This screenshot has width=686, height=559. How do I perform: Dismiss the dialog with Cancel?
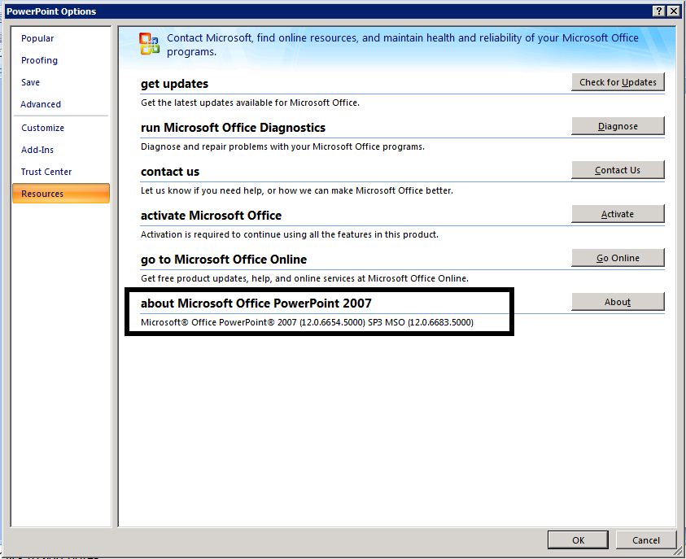pos(646,539)
